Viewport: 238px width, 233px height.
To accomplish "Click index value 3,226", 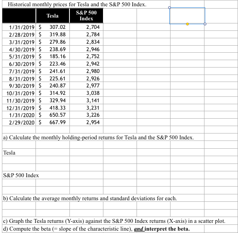I will coord(86,115).
